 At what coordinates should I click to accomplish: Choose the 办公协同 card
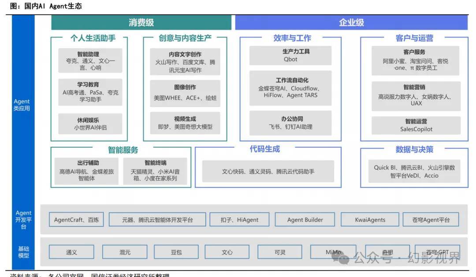(x=290, y=123)
